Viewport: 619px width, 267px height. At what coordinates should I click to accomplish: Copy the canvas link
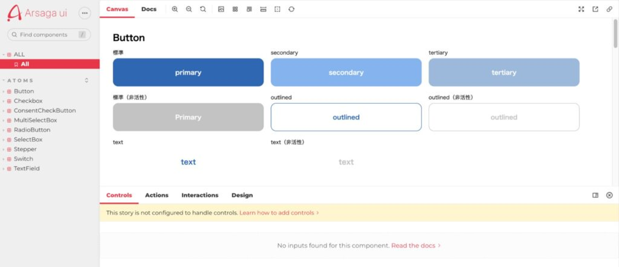coord(609,9)
